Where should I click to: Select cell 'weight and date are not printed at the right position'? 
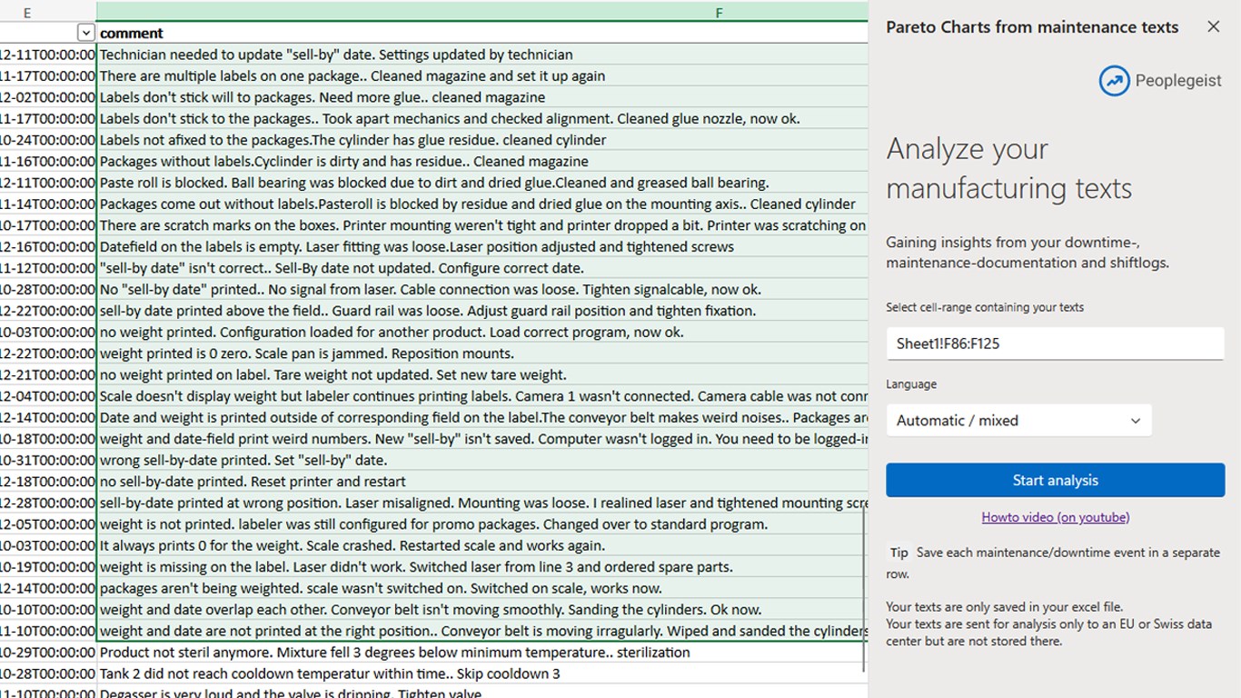[482, 632]
